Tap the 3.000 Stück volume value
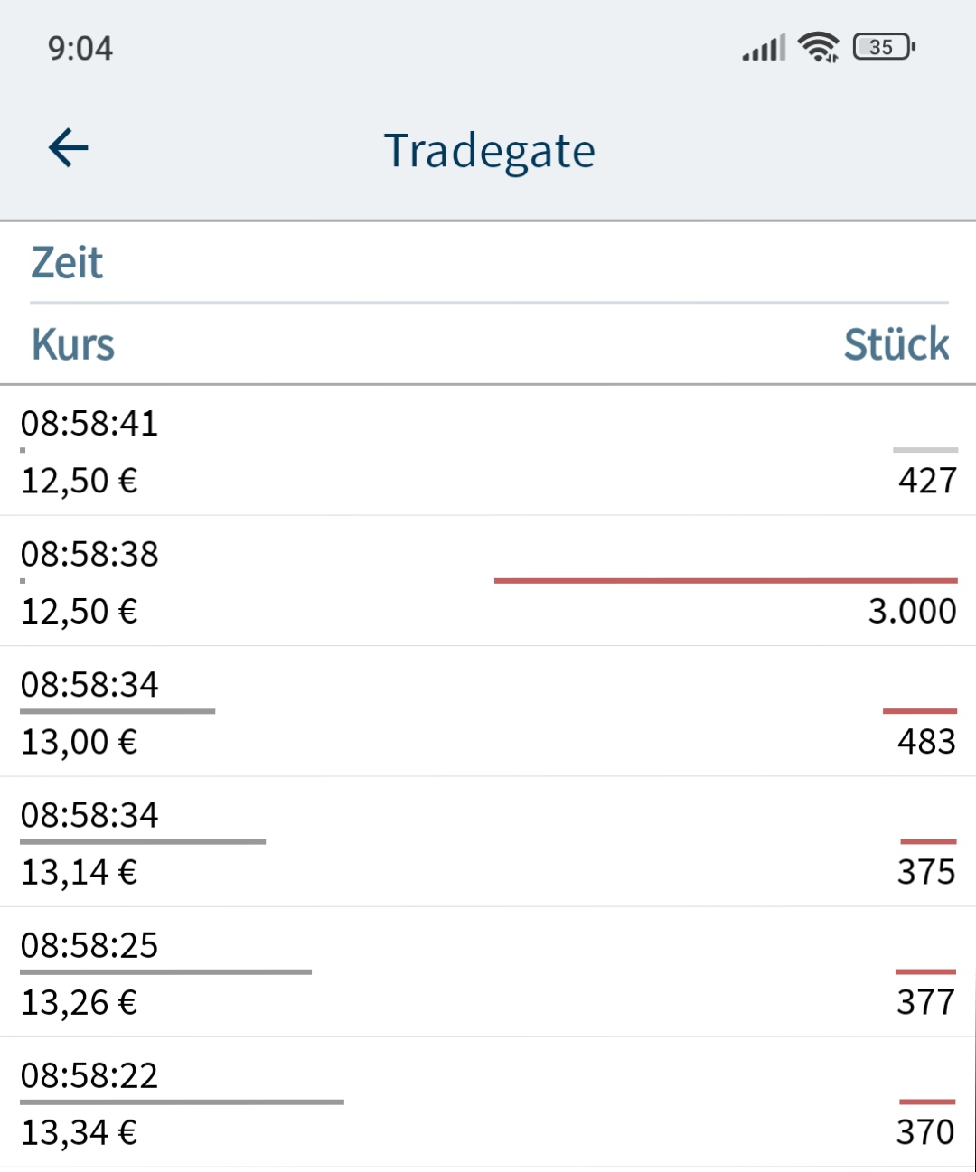 coord(912,612)
